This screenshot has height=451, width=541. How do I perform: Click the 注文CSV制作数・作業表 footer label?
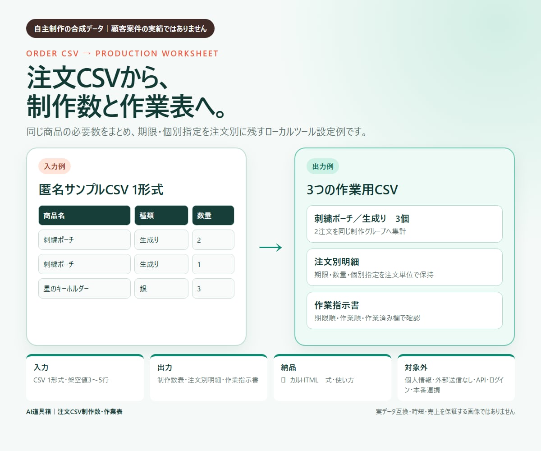click(x=90, y=412)
